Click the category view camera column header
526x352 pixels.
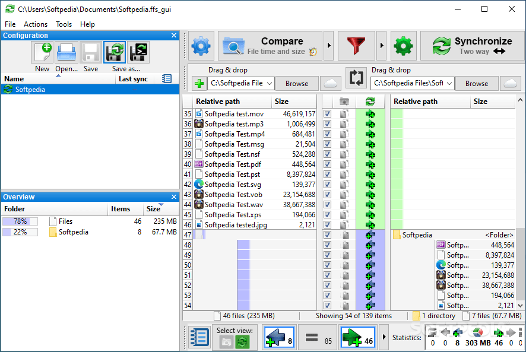pos(344,102)
